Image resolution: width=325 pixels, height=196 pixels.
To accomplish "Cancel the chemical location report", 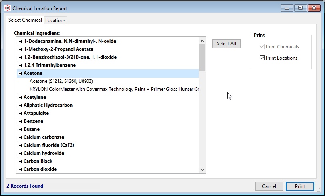I will [x=269, y=186].
